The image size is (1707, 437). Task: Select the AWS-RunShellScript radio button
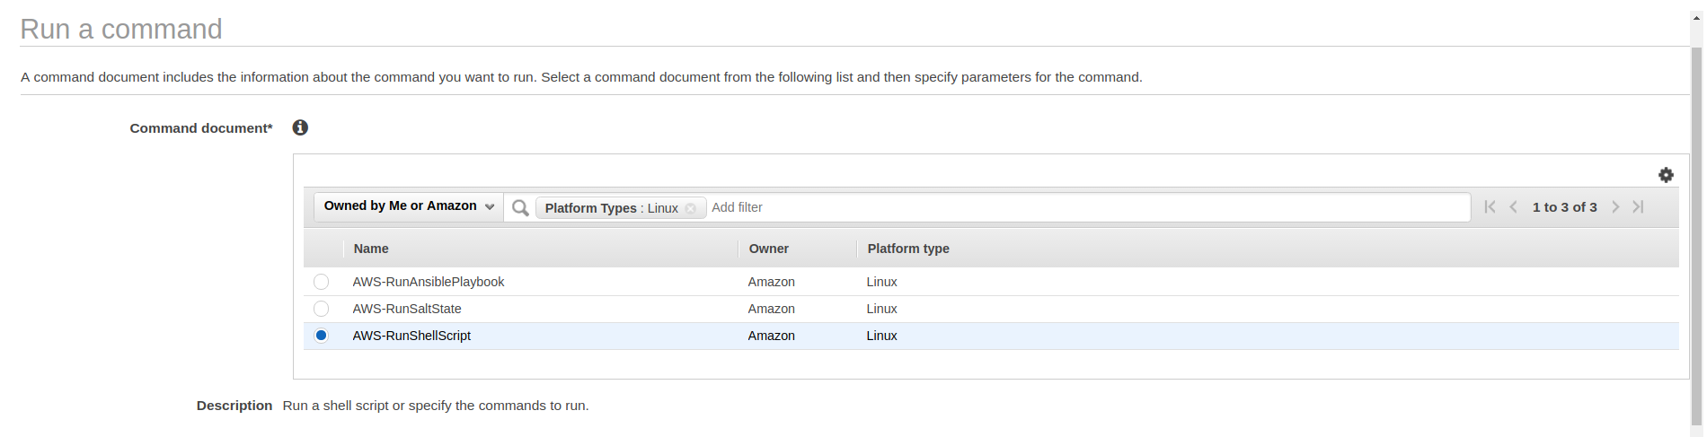click(x=321, y=336)
